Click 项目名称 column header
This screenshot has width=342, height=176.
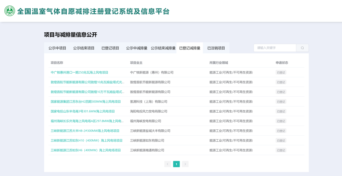57,63
